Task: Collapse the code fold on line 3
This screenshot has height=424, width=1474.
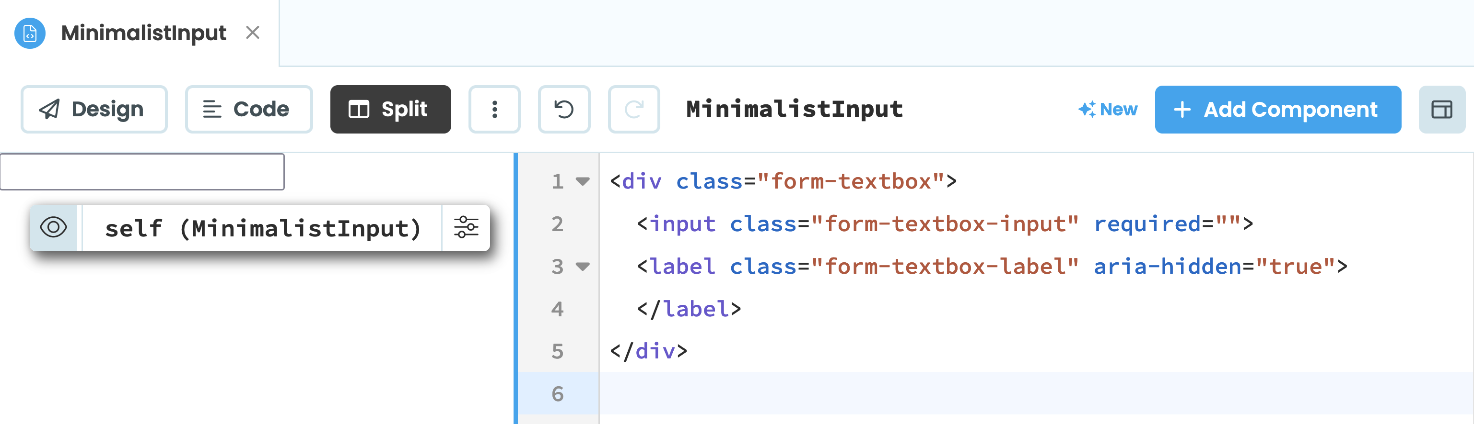Action: [583, 266]
